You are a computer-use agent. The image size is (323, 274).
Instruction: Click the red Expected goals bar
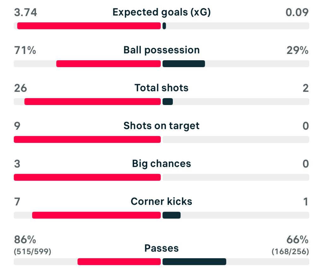(x=89, y=26)
